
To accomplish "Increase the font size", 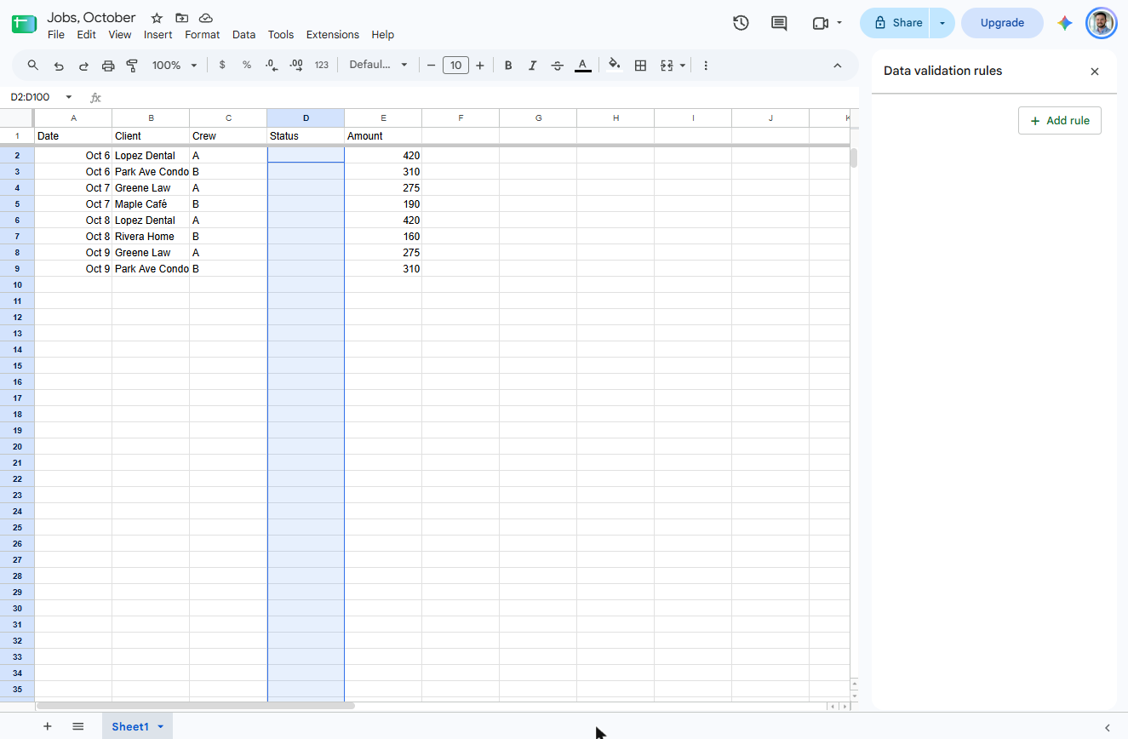I will [480, 65].
